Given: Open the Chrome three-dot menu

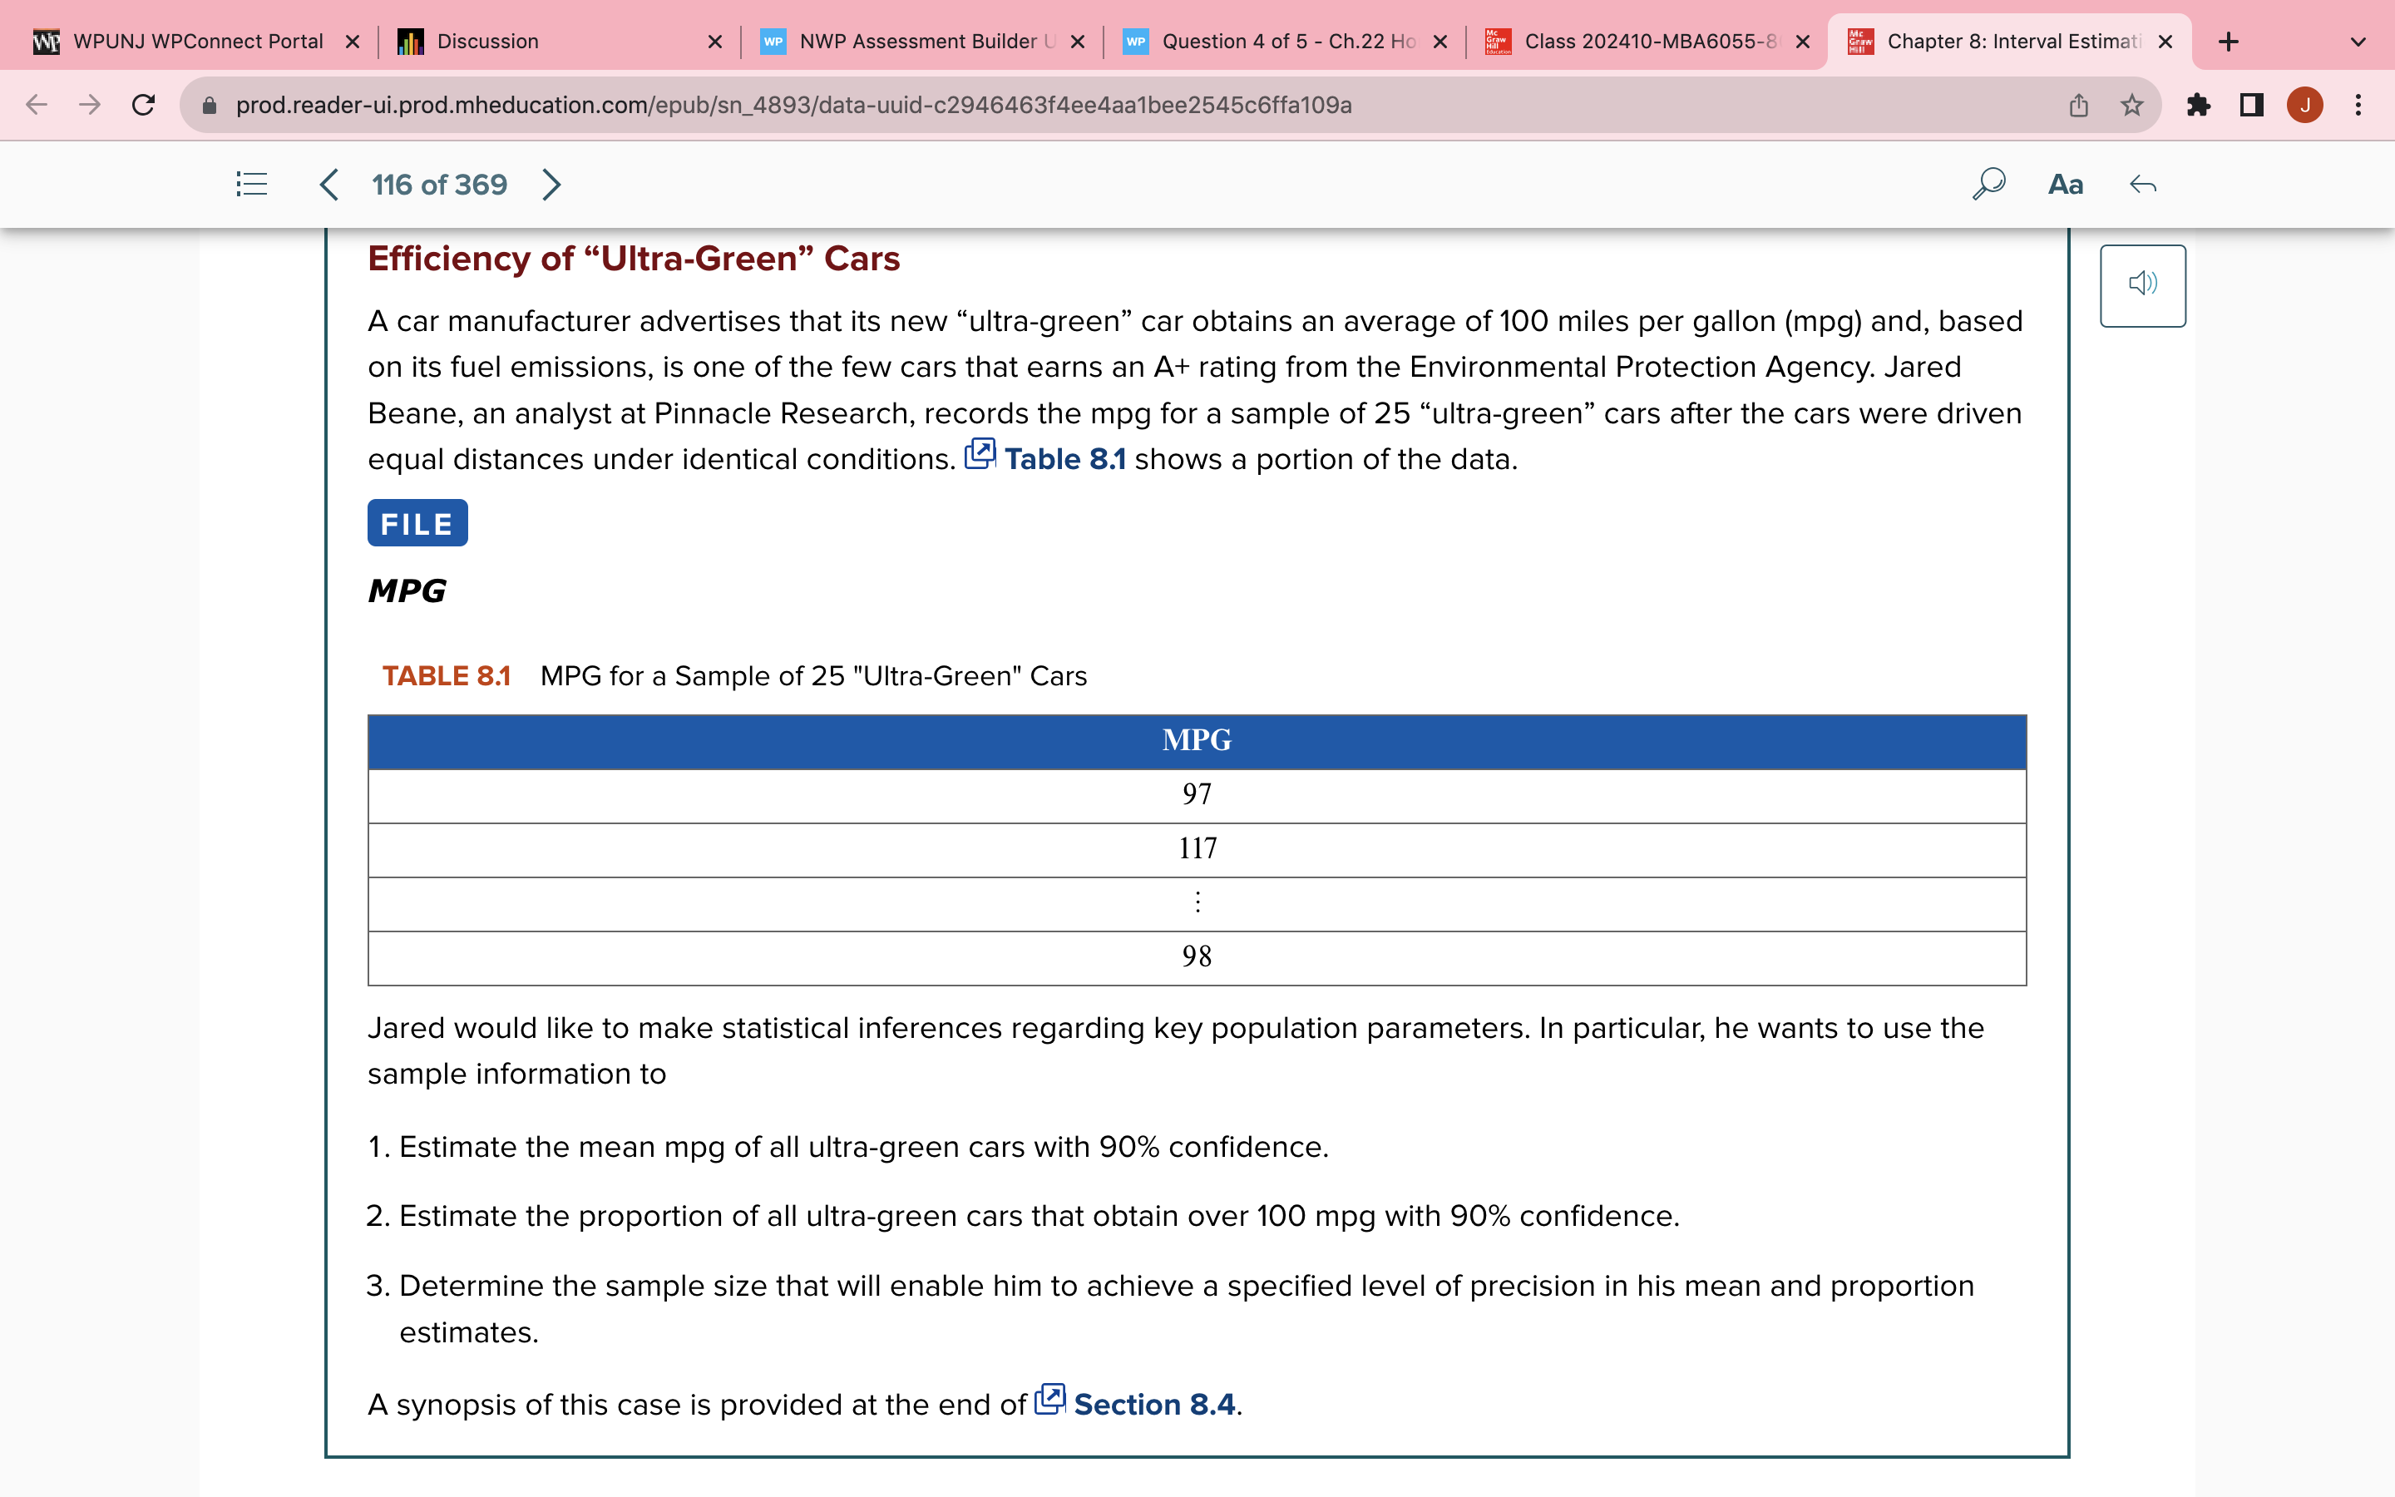Looking at the screenshot, I should coord(2358,105).
